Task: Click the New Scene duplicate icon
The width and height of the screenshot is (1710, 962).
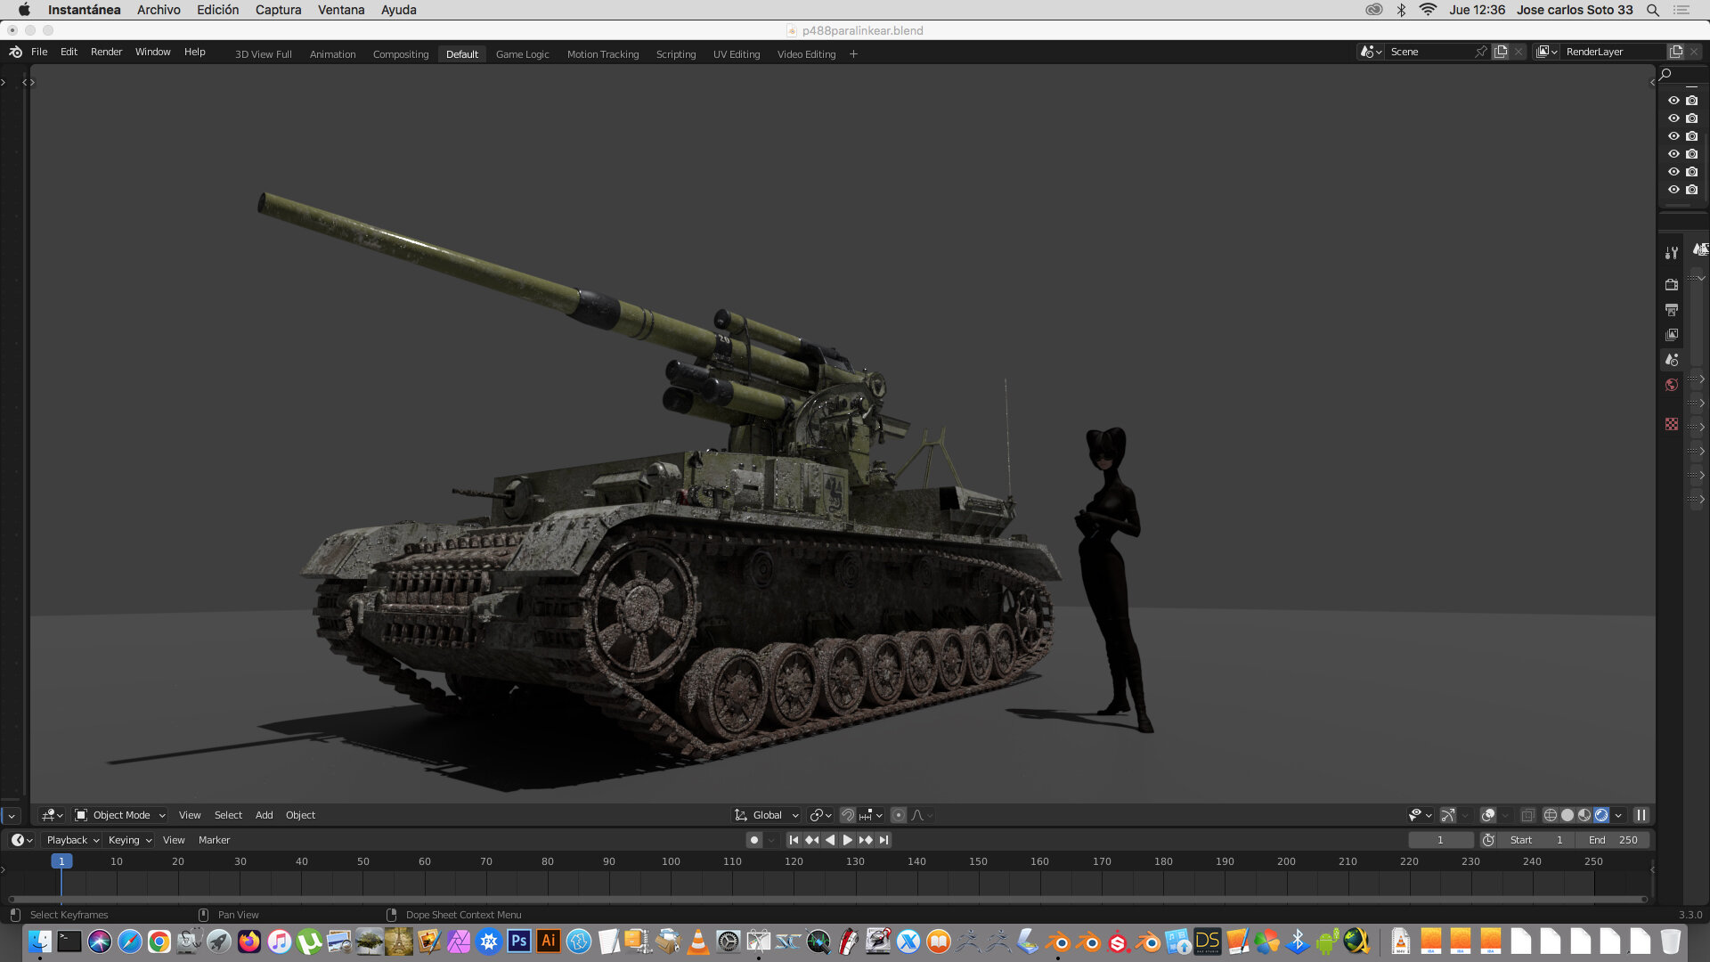Action: click(1501, 52)
